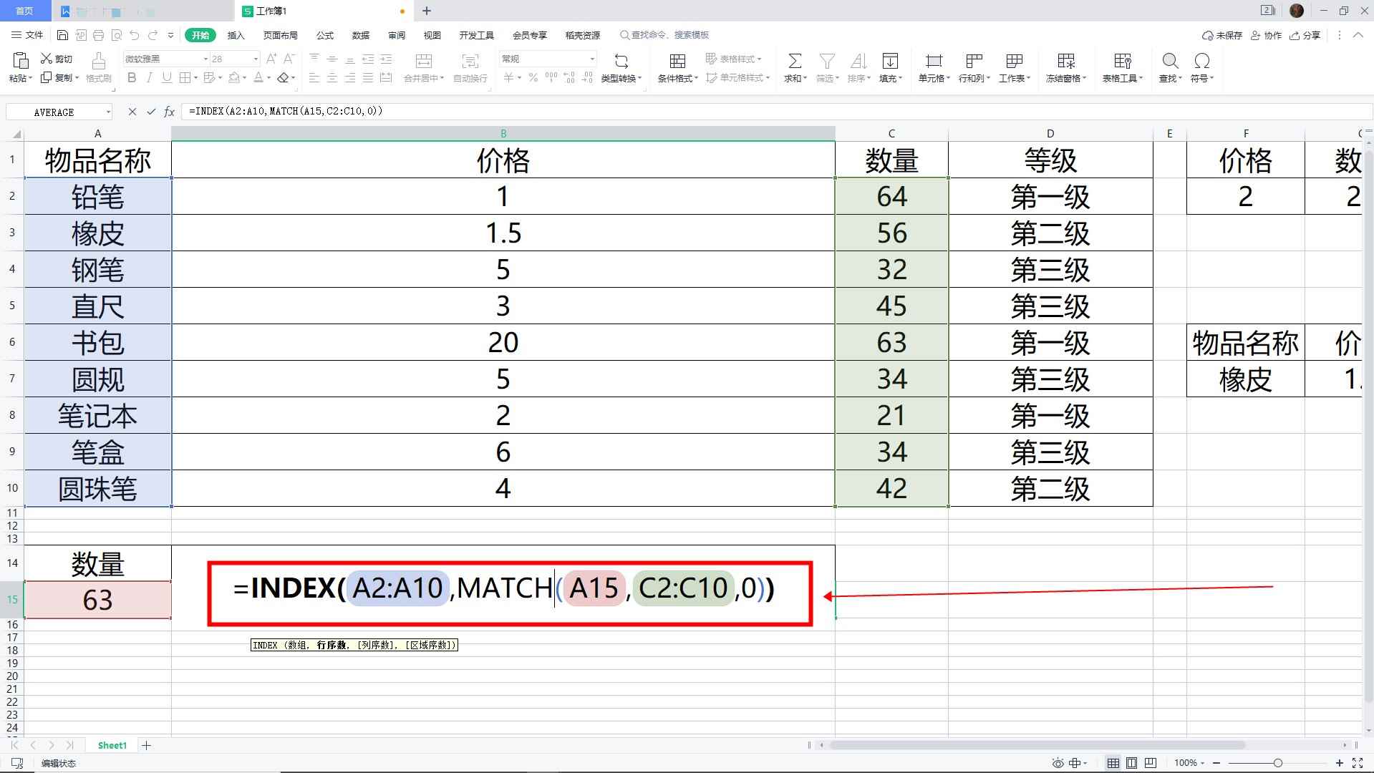Click the percent style icon

pyautogui.click(x=533, y=78)
